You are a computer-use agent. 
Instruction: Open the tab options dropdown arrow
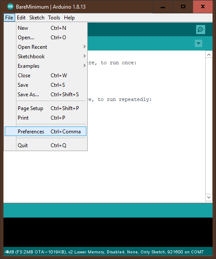tap(198, 44)
